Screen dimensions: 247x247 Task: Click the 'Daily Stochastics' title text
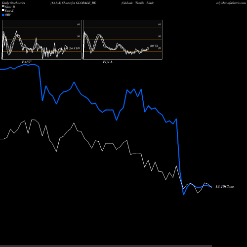click(x=13, y=3)
